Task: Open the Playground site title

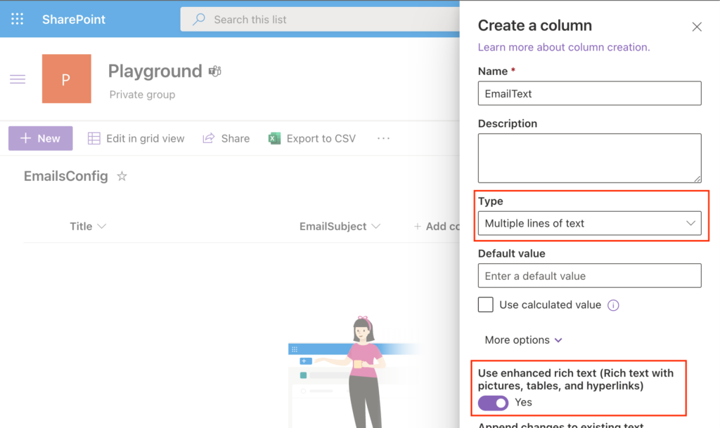Action: coord(155,72)
